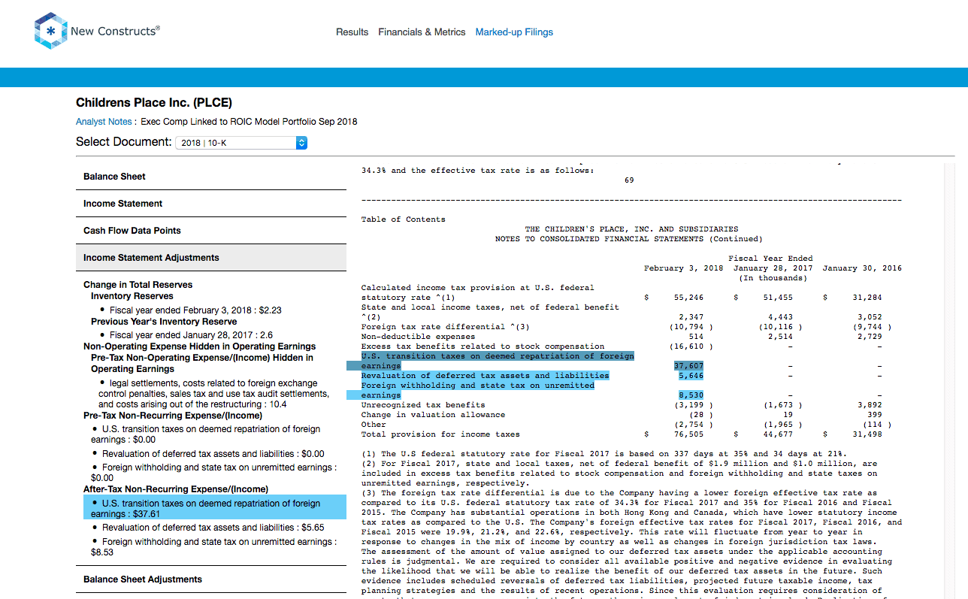Collapse the Income Statement Adjustments section
The image size is (968, 599).
pyautogui.click(x=211, y=258)
